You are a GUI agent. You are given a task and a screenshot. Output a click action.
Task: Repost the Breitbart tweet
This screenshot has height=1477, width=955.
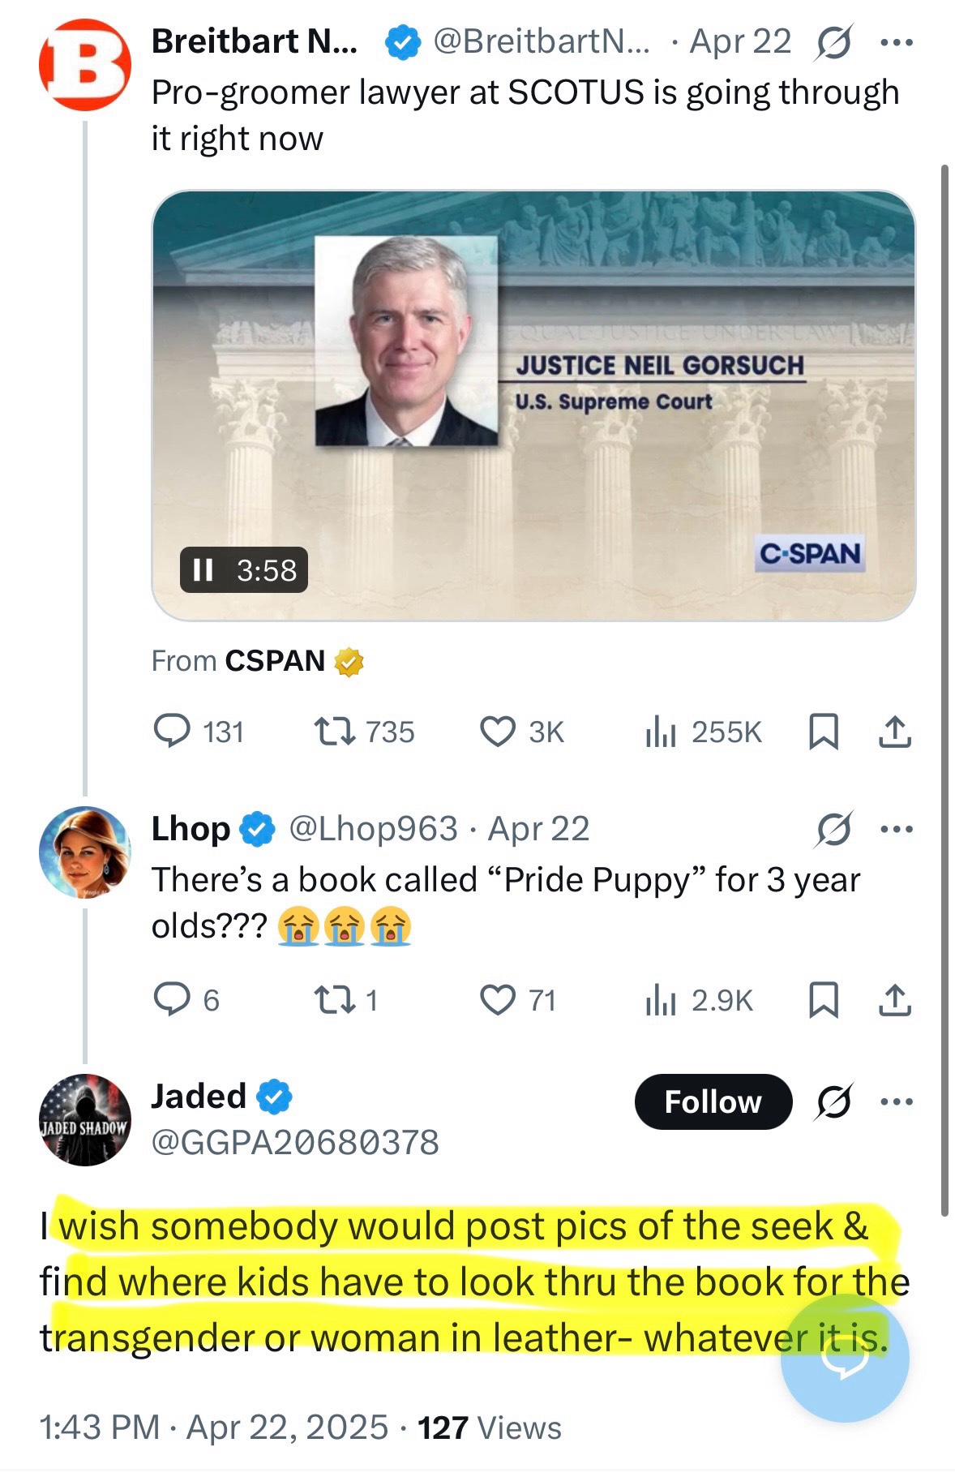tap(334, 731)
